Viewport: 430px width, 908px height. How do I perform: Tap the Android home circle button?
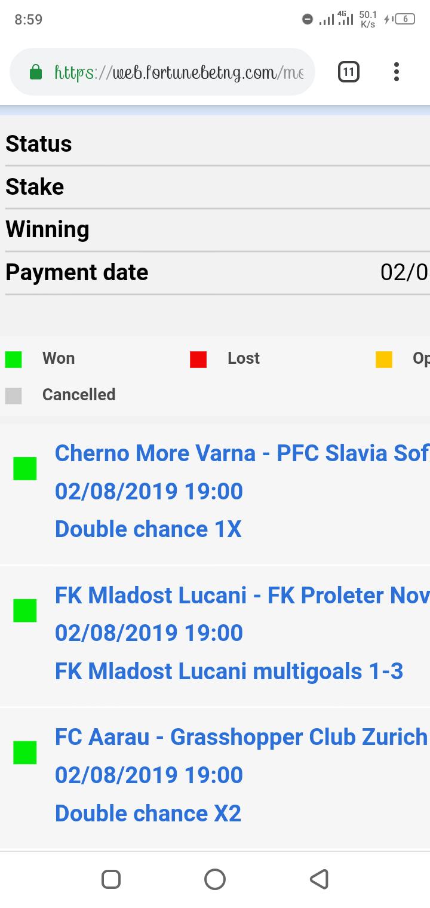point(215,879)
